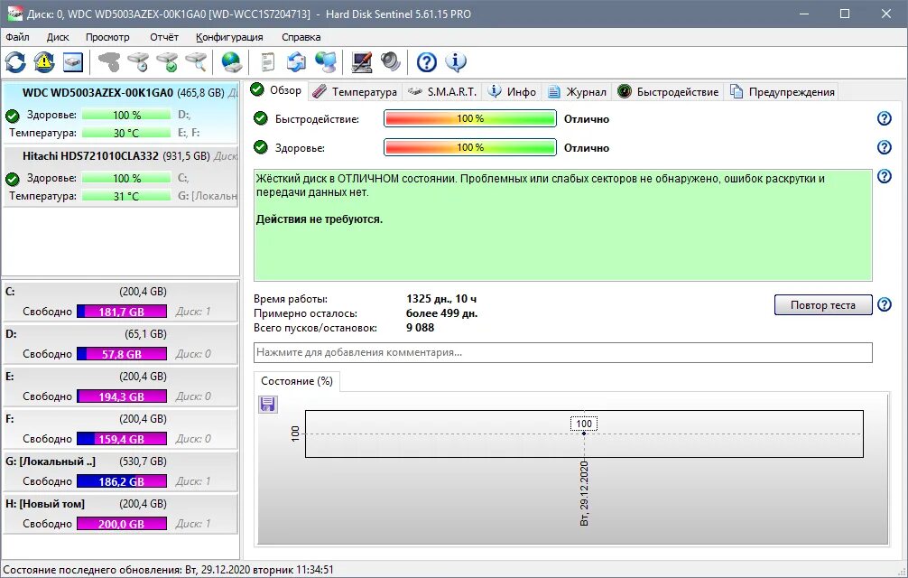Select the G: partition 186,2 GB bar
Image resolution: width=908 pixels, height=578 pixels.
pyautogui.click(x=122, y=480)
